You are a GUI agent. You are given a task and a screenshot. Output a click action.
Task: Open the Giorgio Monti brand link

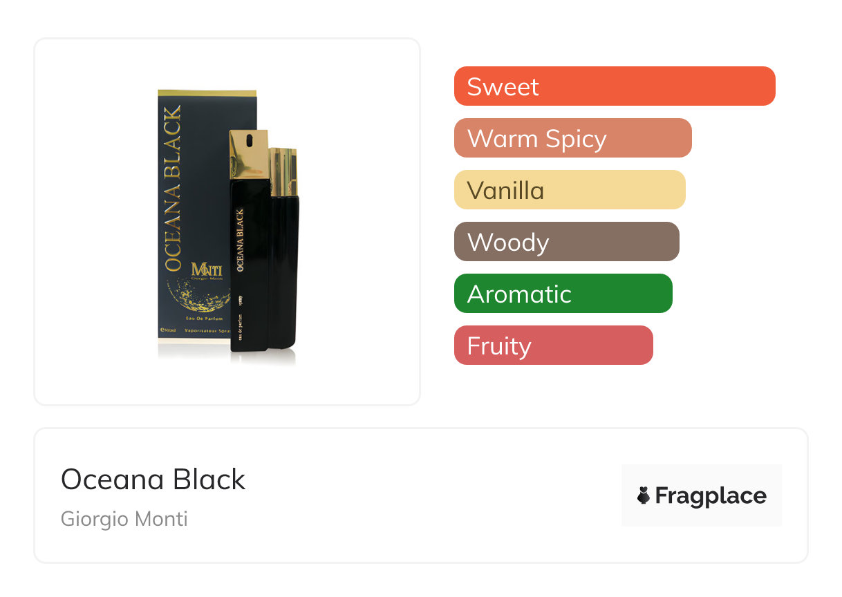124,519
